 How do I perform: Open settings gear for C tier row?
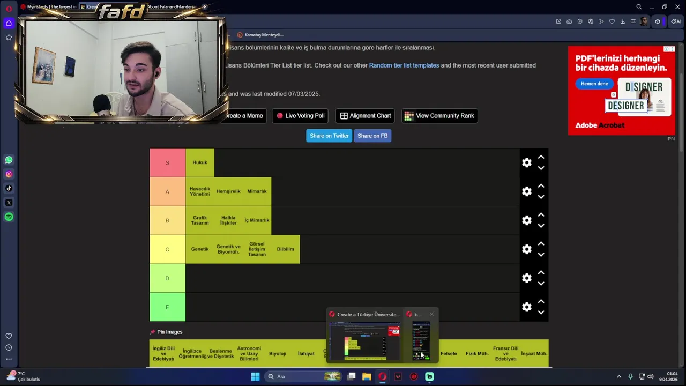[x=527, y=249]
